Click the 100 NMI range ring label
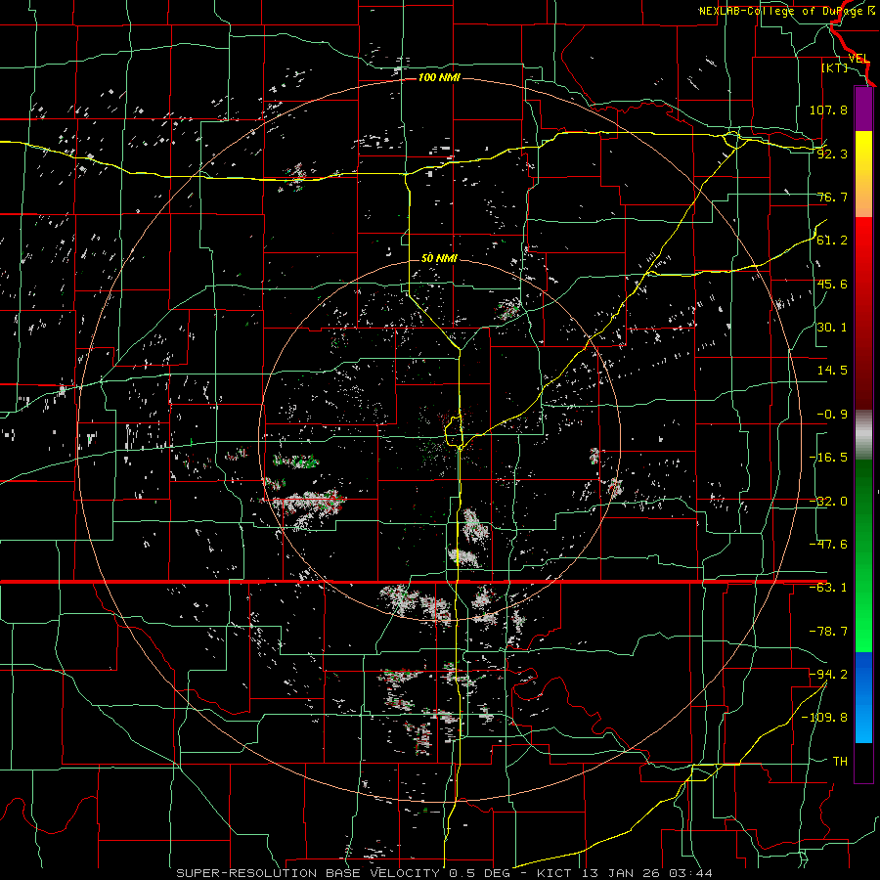Image resolution: width=880 pixels, height=880 pixels. [x=439, y=77]
